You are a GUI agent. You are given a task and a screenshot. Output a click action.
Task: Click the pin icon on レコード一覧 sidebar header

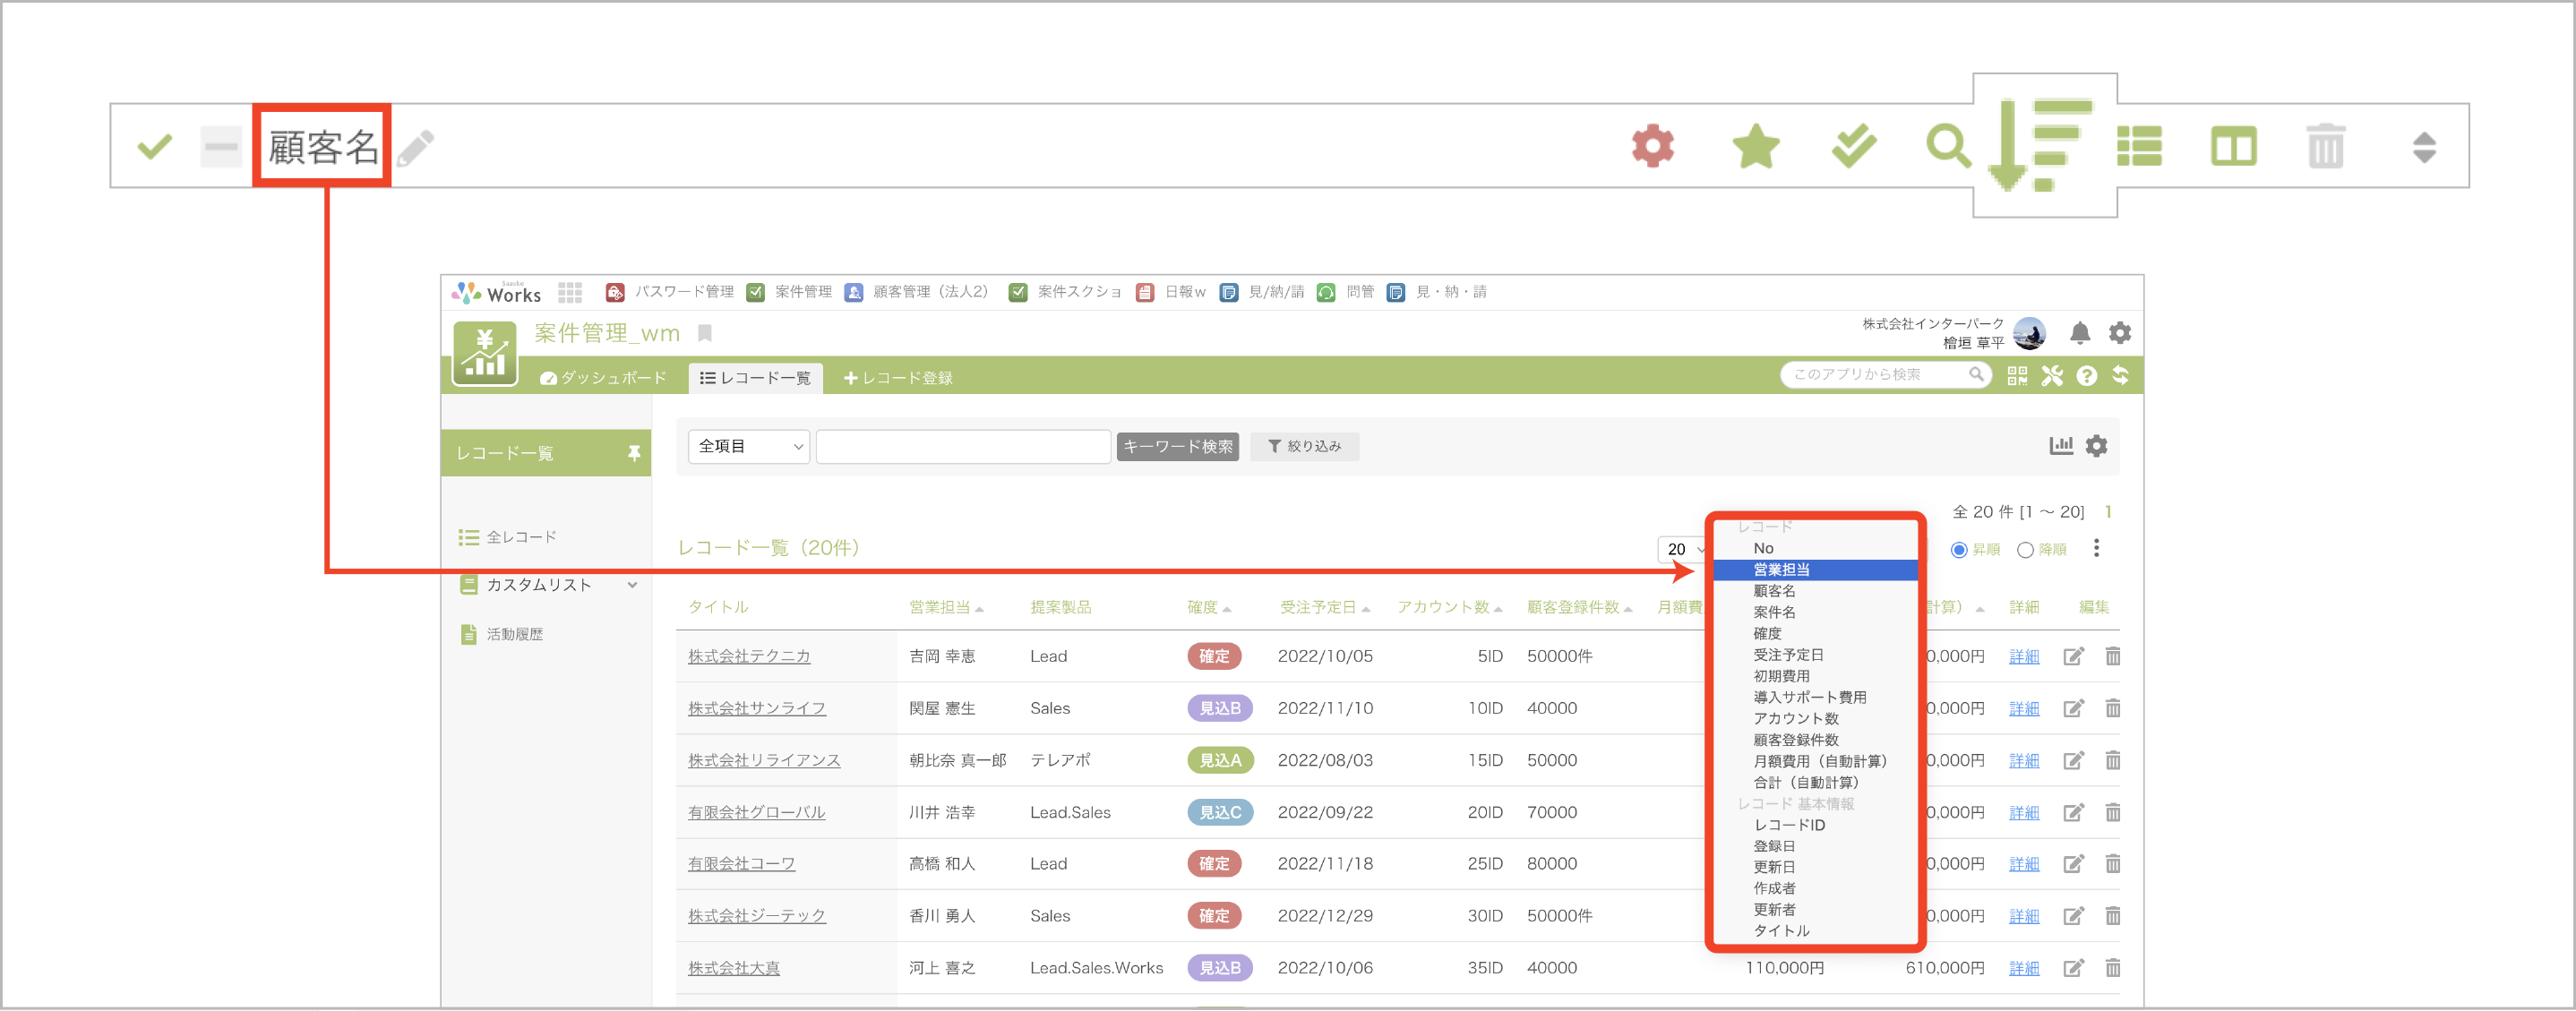point(633,453)
